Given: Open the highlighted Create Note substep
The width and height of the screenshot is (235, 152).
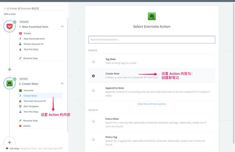Looking at the screenshot, I should click(40, 96).
